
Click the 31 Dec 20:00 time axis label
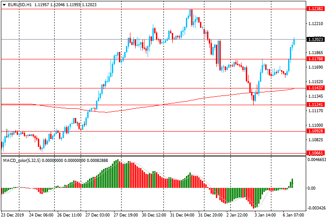(211, 215)
